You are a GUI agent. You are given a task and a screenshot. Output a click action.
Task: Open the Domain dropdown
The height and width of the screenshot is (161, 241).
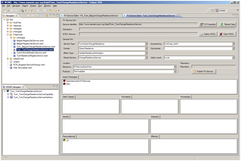(x=146, y=49)
